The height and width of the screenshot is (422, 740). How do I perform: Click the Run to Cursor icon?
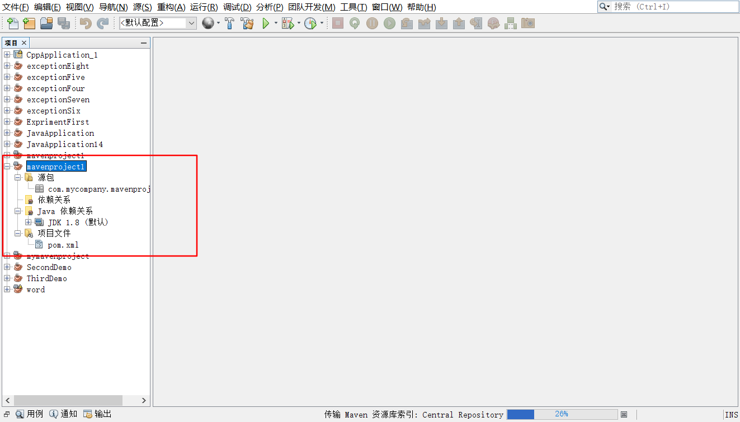476,23
